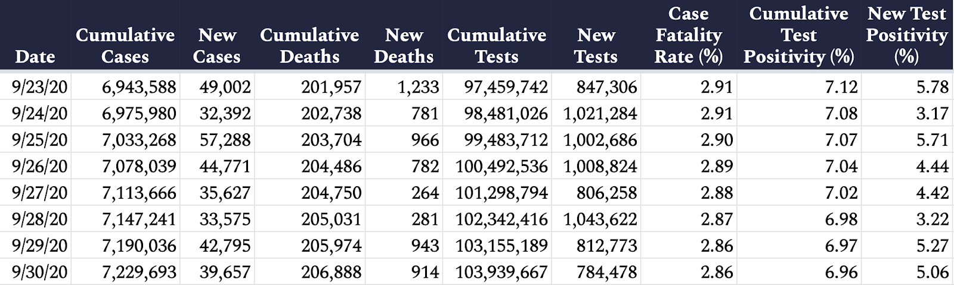
Task: Select cumulative deaths cell 204,486
Action: point(332,166)
